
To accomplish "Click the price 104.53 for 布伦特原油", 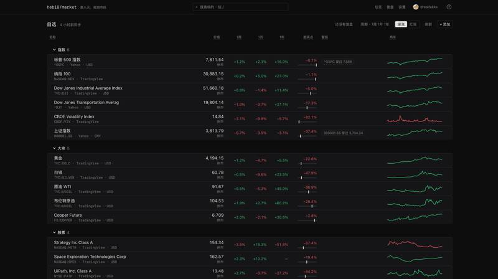I will pos(217,201).
